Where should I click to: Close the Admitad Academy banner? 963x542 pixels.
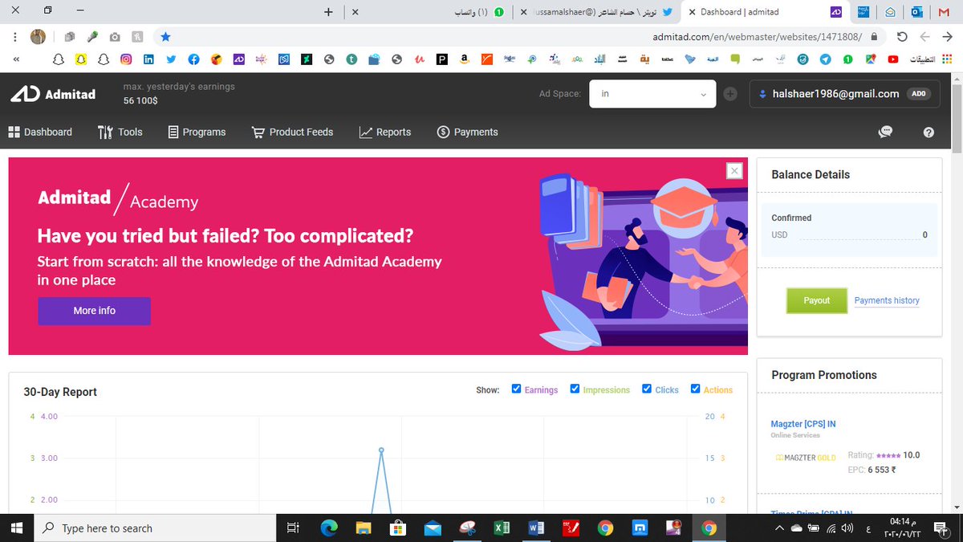point(733,170)
